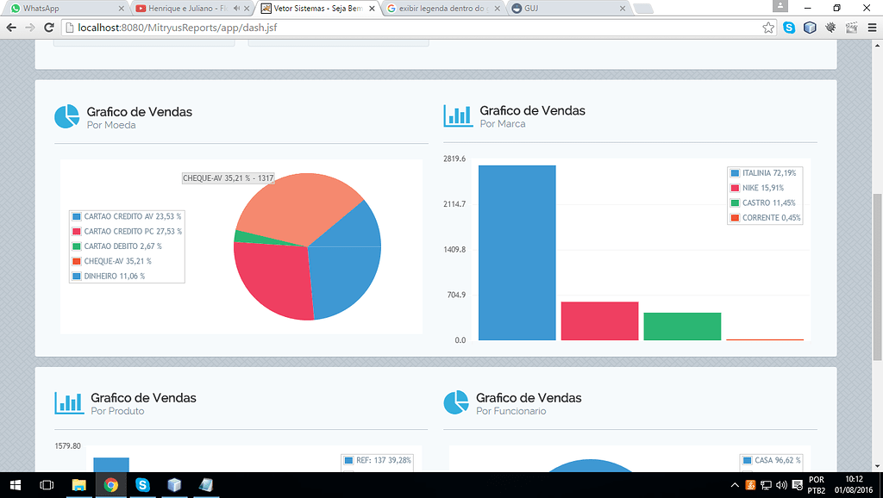The image size is (883, 498).
Task: Open the Windows Start menu
Action: [x=14, y=485]
